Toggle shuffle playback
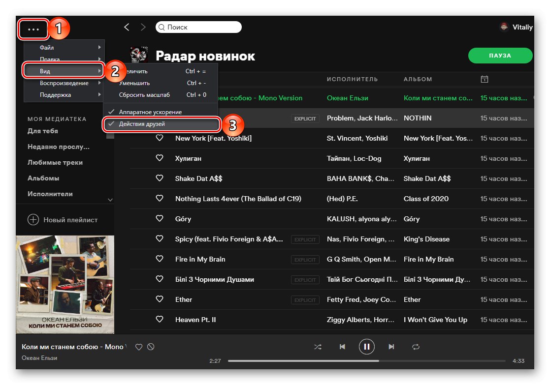 pyautogui.click(x=318, y=347)
